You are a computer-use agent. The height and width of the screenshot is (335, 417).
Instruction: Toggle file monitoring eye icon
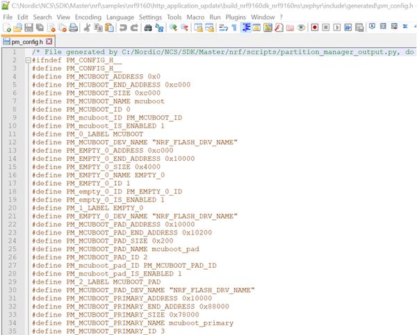pyautogui.click(x=301, y=28)
